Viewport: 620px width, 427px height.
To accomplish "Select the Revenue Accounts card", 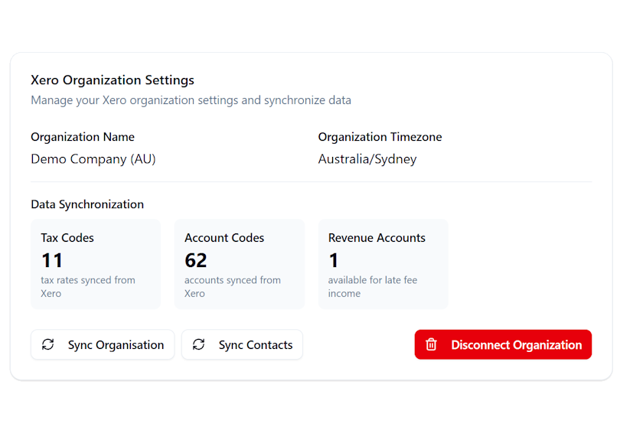I will click(x=383, y=264).
